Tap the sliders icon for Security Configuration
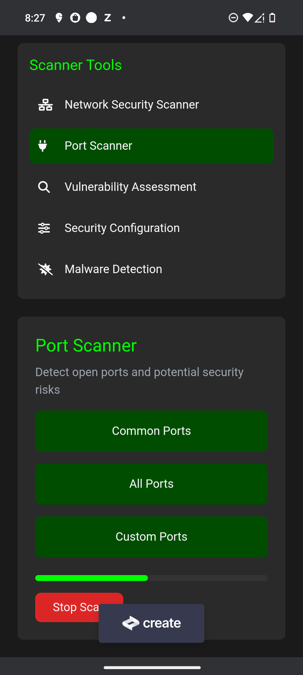Image resolution: width=303 pixels, height=675 pixels. pos(44,228)
